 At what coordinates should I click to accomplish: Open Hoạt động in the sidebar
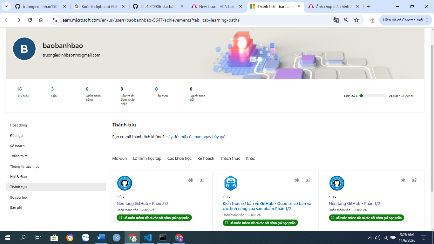pos(56,125)
